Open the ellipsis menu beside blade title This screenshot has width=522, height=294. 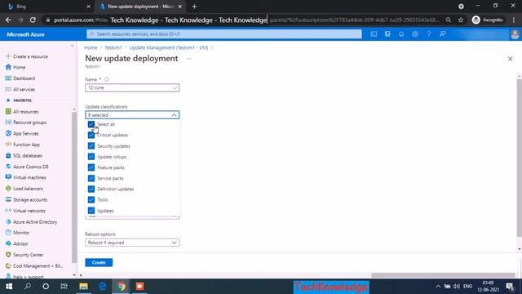188,59
